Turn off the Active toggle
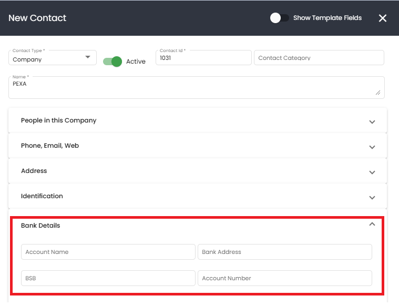Image resolution: width=399 pixels, height=306 pixels. click(112, 62)
